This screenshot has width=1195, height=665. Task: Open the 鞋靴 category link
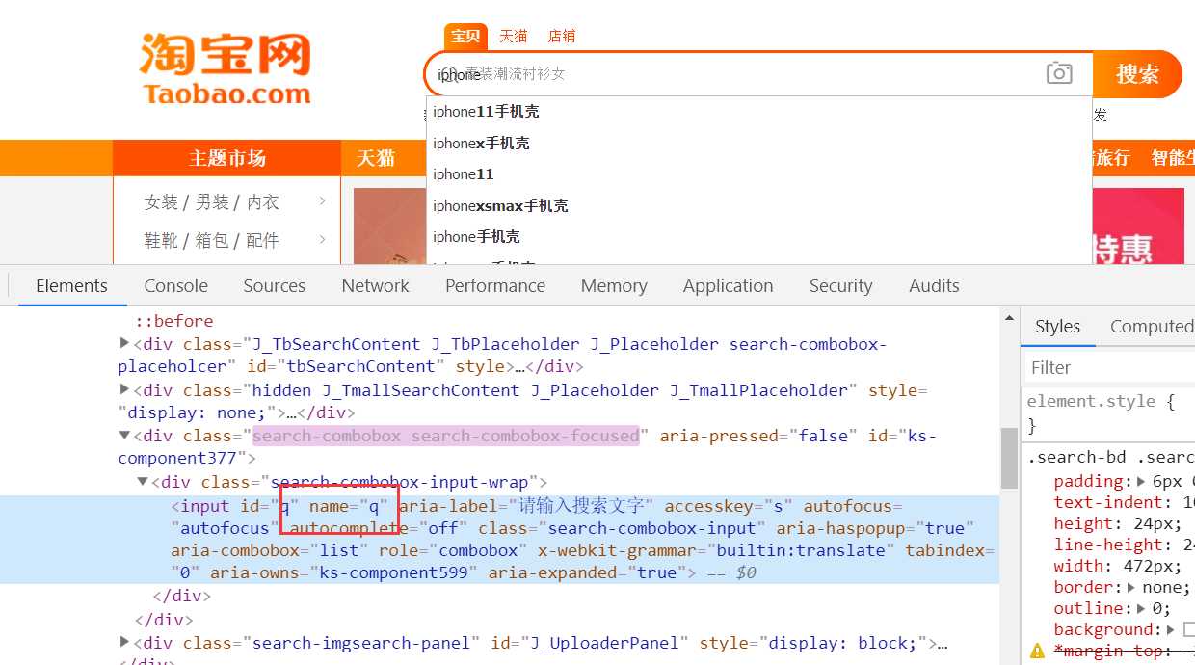[x=162, y=240]
